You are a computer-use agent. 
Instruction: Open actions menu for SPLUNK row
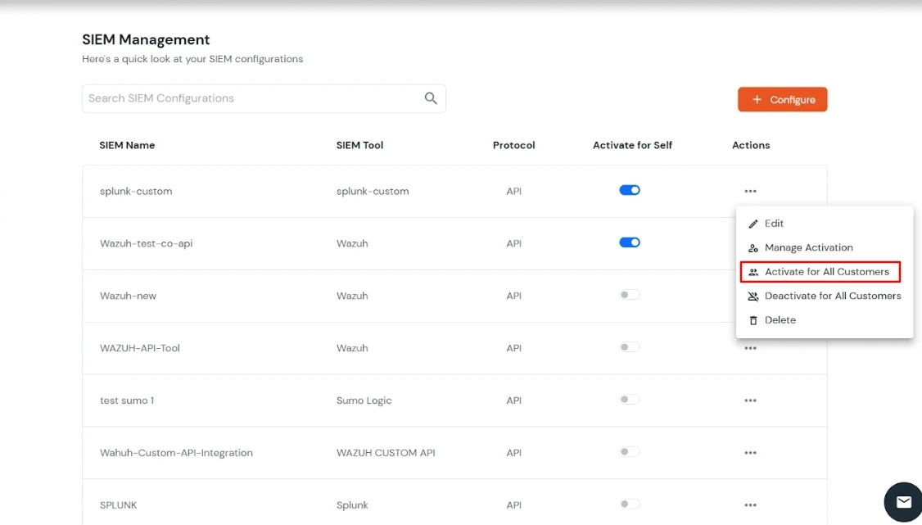[x=750, y=505]
